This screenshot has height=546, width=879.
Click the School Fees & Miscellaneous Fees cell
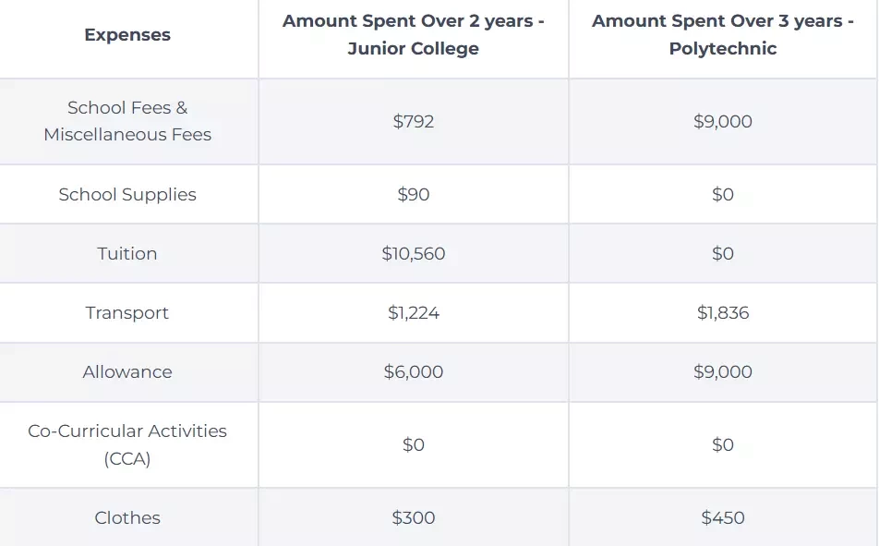point(127,121)
